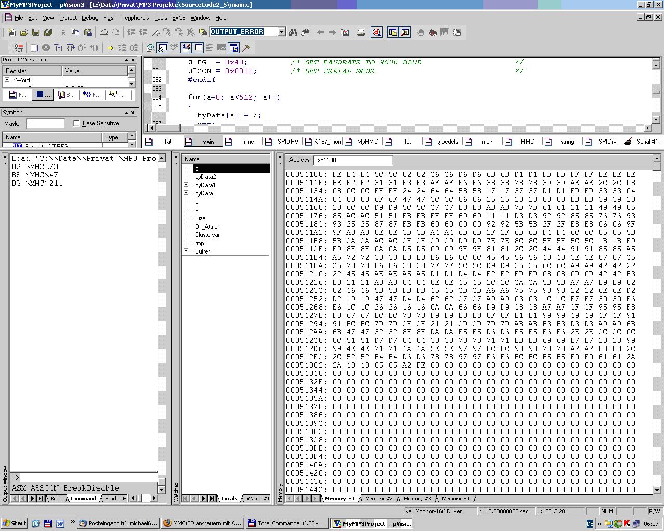
Task: Click the Step Into debug icon
Action: [58, 48]
